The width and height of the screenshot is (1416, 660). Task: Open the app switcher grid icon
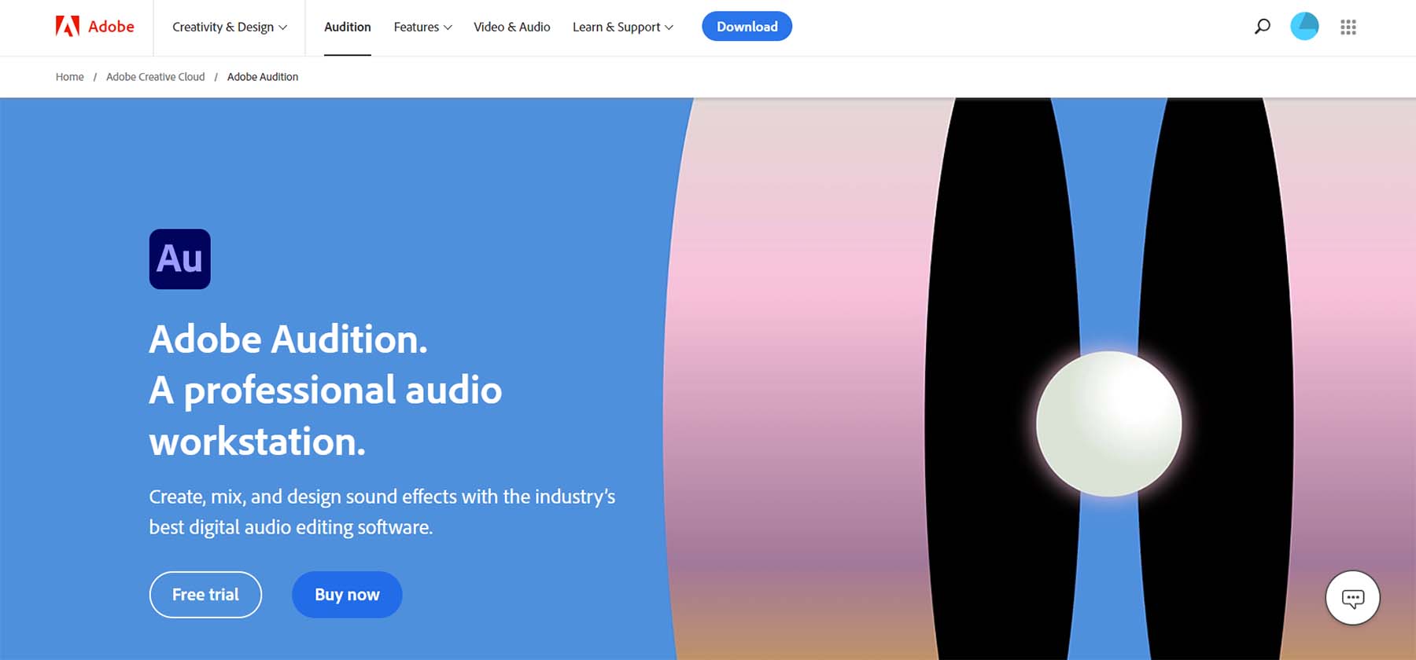(1348, 27)
